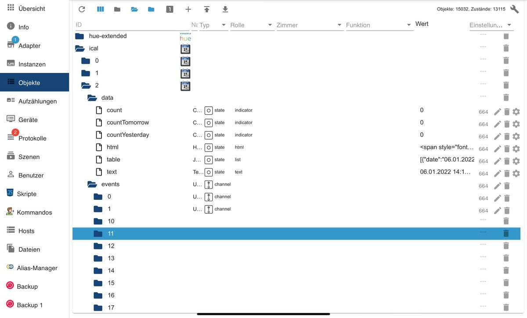Collapse the ical folder
This screenshot has width=527, height=318.
click(79, 48)
